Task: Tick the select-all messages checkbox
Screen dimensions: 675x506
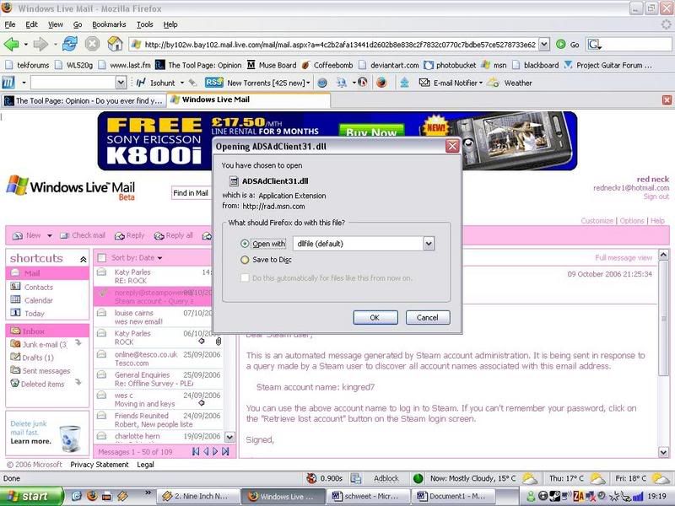Action: 102,258
